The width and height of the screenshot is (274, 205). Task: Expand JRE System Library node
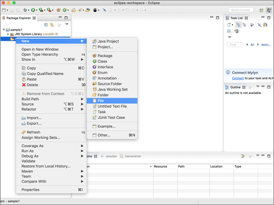coord(8,34)
